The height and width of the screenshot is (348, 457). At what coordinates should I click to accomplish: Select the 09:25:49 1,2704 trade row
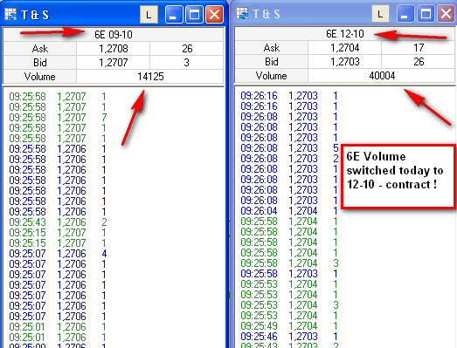click(289, 326)
